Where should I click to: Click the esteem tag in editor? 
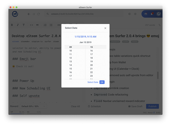(x=15, y=41)
